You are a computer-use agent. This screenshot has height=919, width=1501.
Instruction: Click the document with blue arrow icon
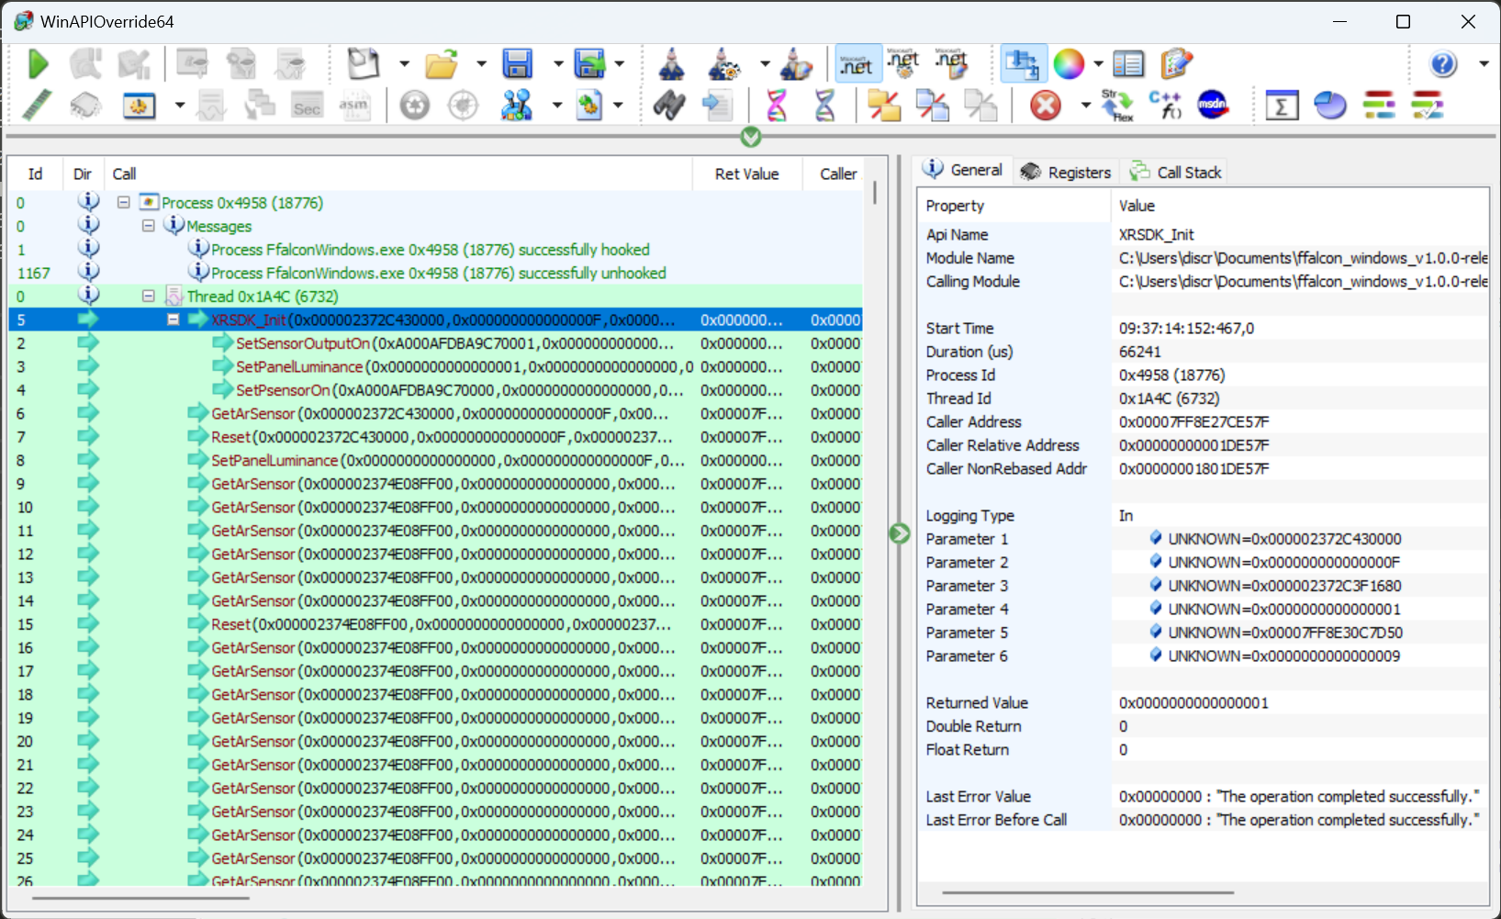(718, 106)
